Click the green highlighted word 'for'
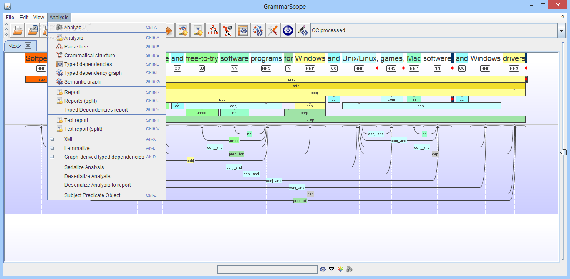Screen dimensions: 570x279 (288, 58)
